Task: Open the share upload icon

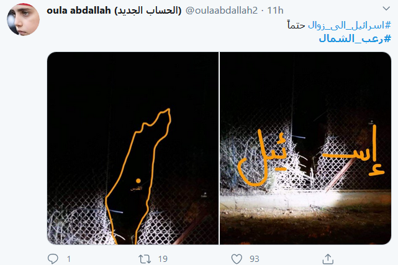Action: [328, 259]
